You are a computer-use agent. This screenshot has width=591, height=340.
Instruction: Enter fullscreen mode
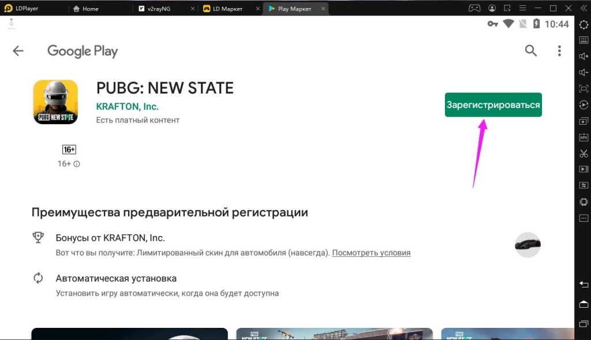583,88
